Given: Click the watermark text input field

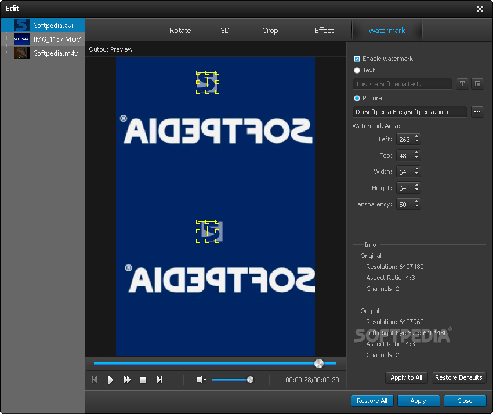Looking at the screenshot, I should pos(402,84).
